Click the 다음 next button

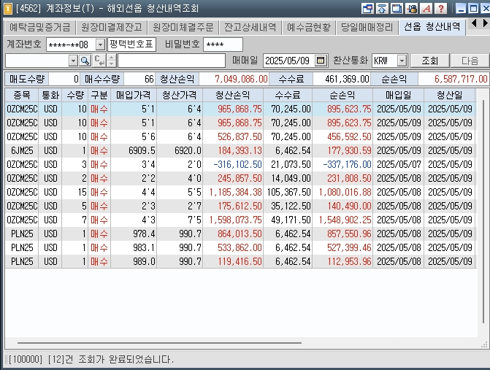coord(470,61)
